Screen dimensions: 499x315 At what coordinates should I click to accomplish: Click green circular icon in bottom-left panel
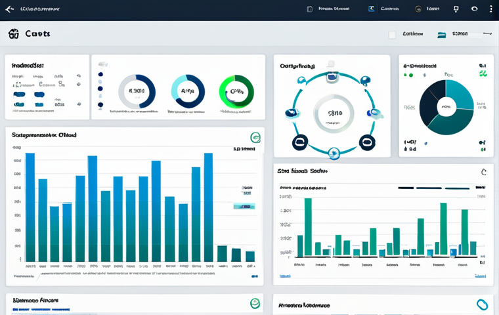255,303
